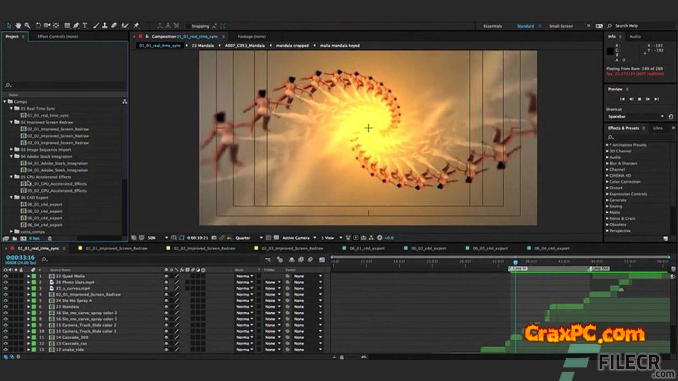Viewport: 678px width, 381px height.
Task: Toggle visibility of 23 Mandala layer
Action: click(5, 307)
